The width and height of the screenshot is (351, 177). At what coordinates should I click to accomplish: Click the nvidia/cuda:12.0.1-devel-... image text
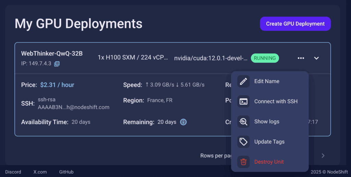coord(211,58)
